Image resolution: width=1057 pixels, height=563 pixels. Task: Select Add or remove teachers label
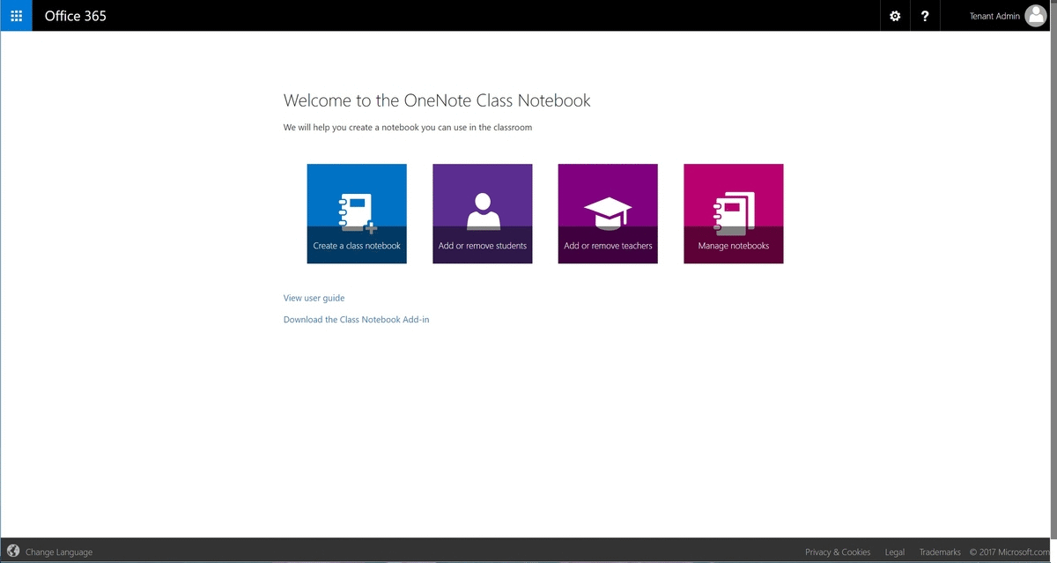click(608, 246)
